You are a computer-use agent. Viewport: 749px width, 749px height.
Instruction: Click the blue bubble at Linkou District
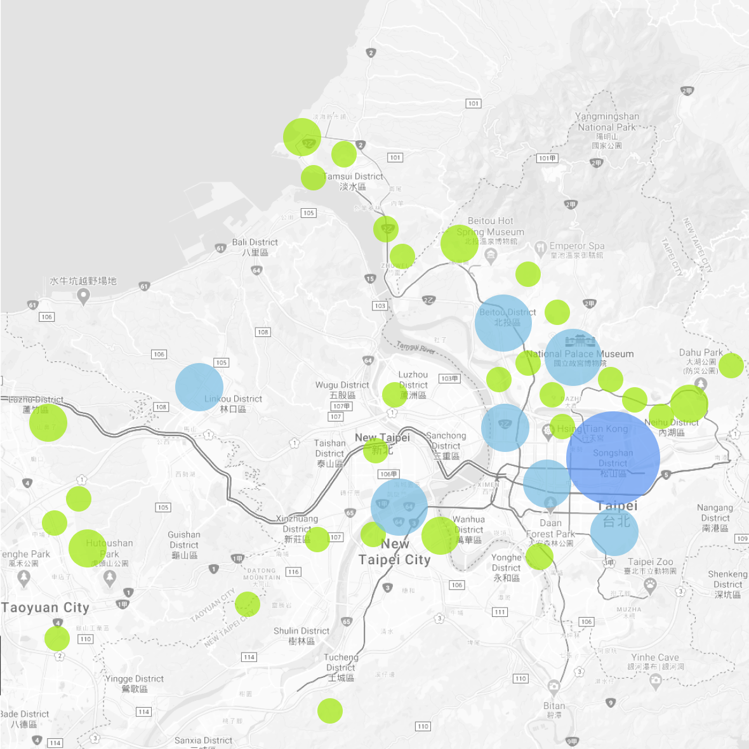click(199, 387)
